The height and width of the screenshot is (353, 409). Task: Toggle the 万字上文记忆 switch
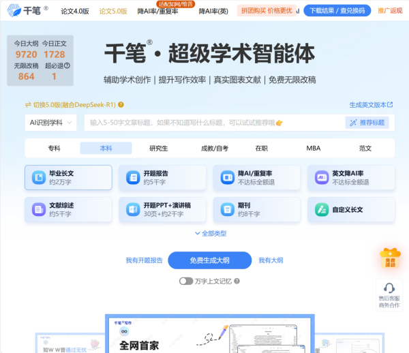[x=186, y=281]
